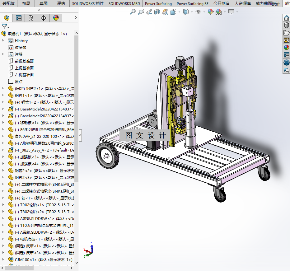
Task: Switch to the 草图 tab
Action: pos(44,3)
